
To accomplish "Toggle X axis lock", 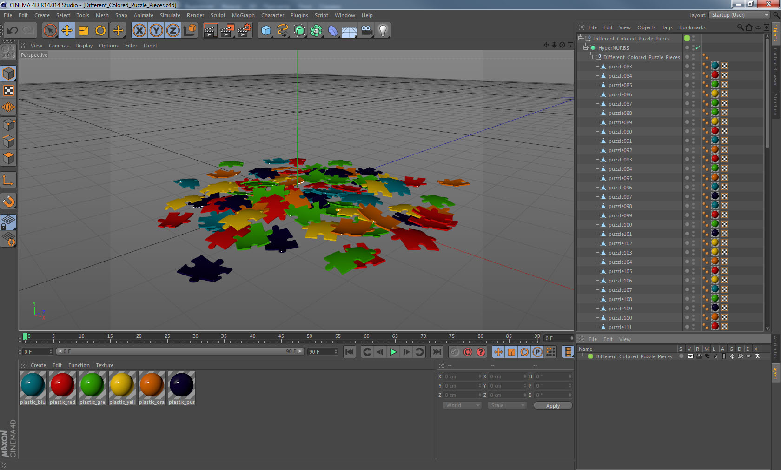I will 139,31.
